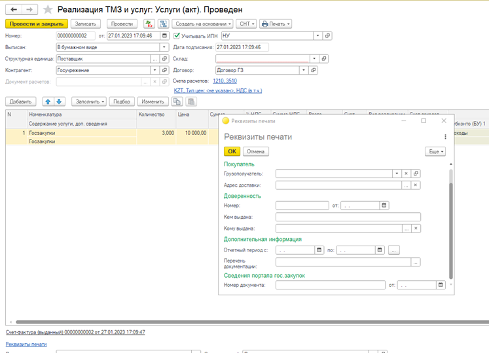Open the Выписан dropdown

(164, 47)
